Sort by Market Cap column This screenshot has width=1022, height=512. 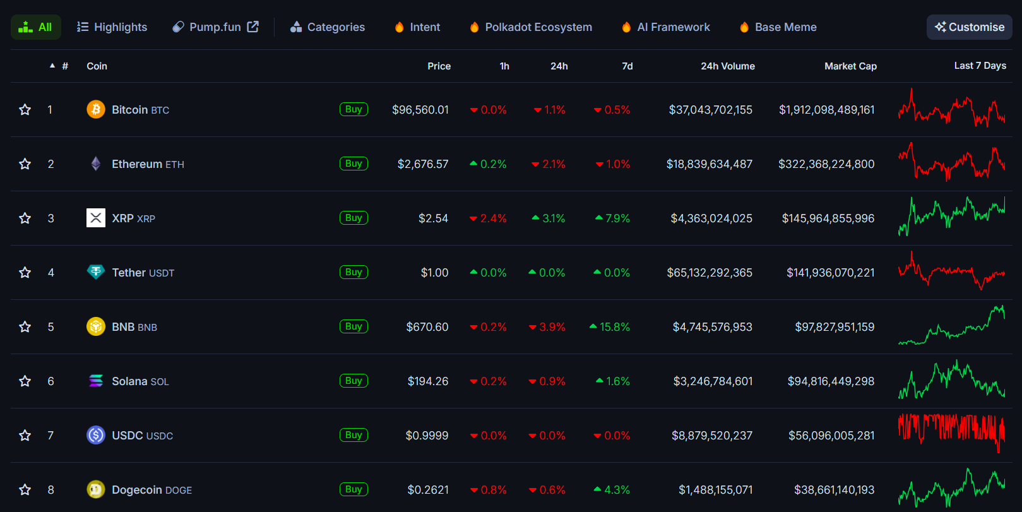(x=850, y=66)
